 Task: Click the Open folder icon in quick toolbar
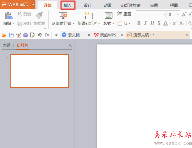[x=4, y=35]
